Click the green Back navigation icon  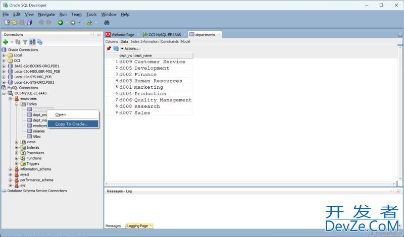click(x=60, y=23)
